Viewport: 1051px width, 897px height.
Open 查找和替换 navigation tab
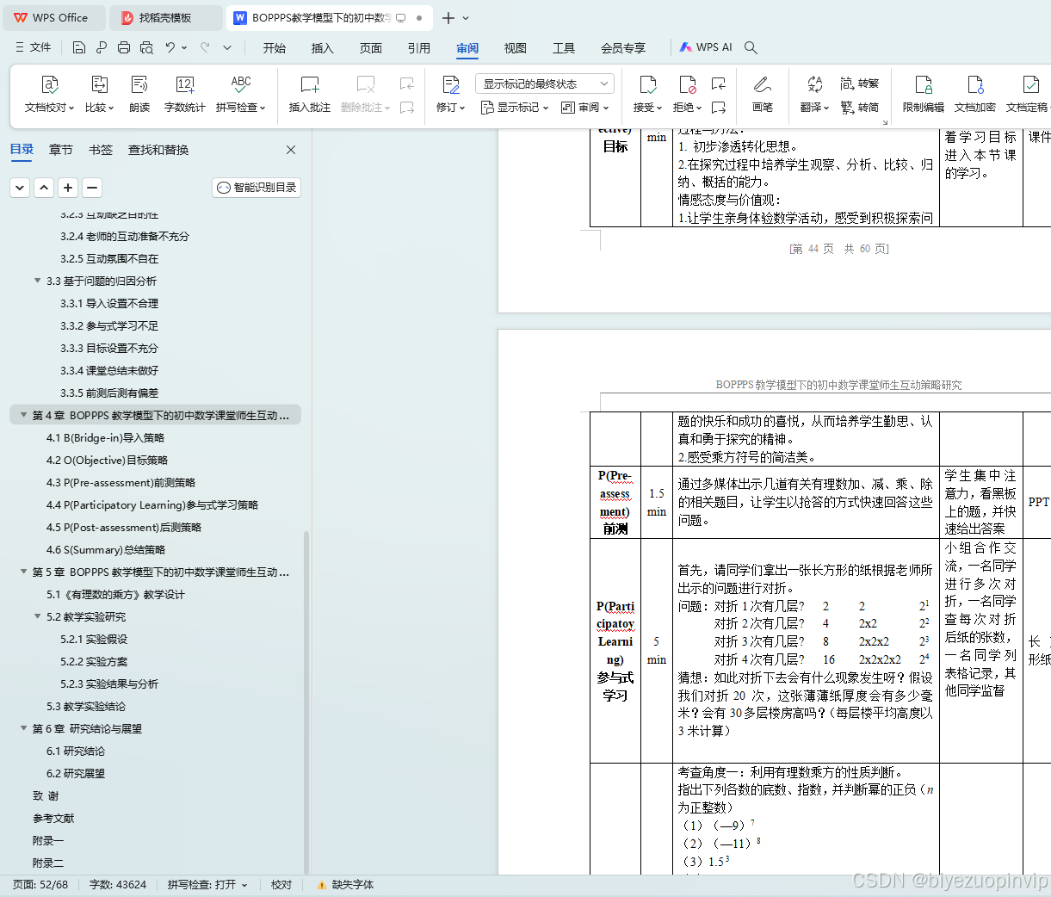[x=158, y=150]
